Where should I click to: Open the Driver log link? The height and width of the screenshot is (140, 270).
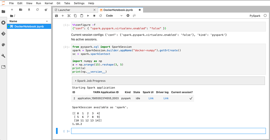[166, 98]
